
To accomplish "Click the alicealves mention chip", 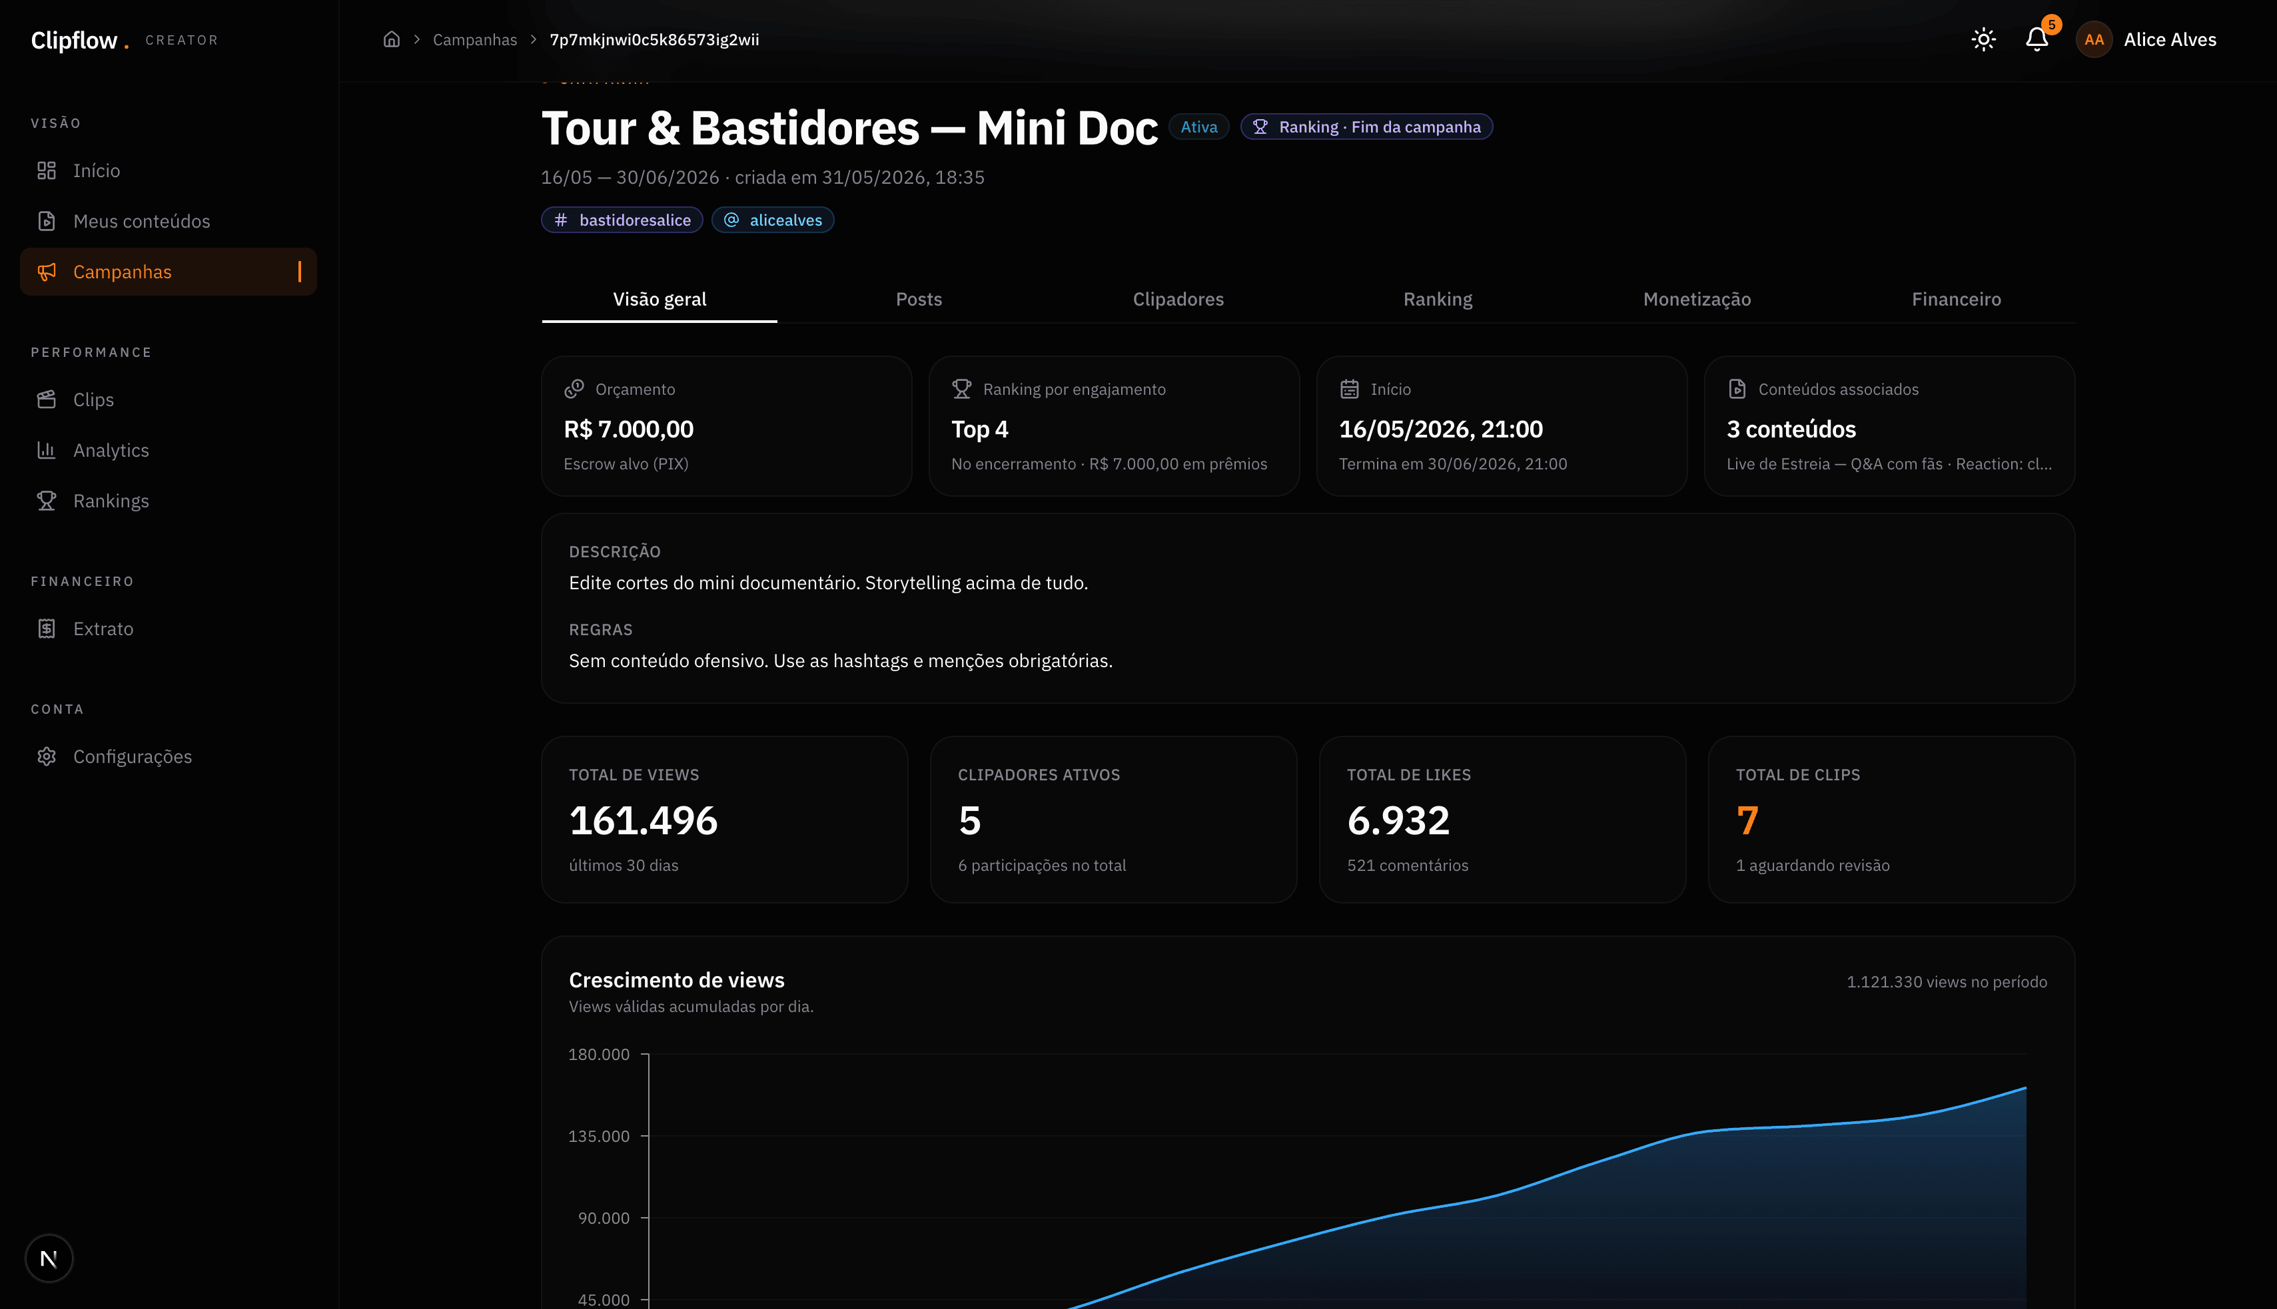I will 773,220.
